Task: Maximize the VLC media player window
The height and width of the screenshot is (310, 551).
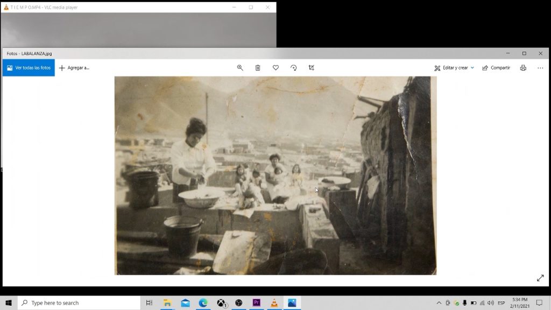Action: tap(251, 7)
